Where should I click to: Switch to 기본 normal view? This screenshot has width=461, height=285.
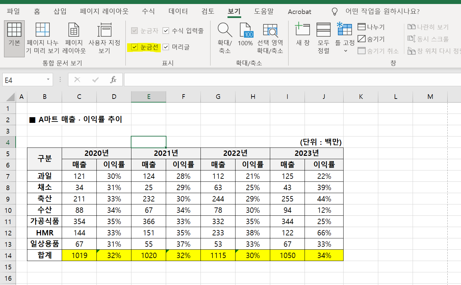point(14,38)
